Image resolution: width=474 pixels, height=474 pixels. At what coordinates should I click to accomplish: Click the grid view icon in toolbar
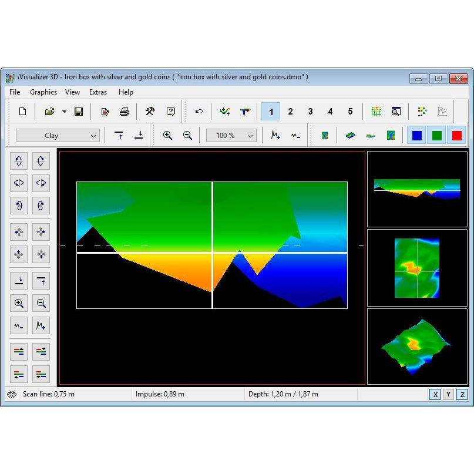376,112
